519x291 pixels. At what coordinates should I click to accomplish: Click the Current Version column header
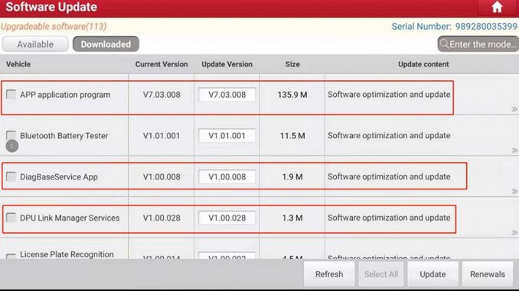click(x=162, y=64)
